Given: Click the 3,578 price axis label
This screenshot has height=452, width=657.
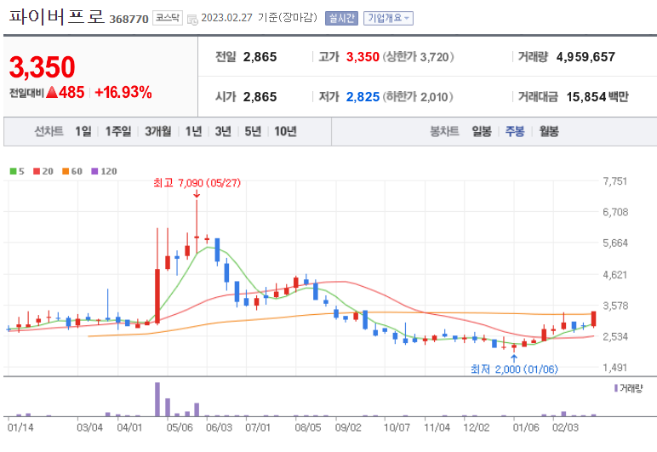Looking at the screenshot, I should pyautogui.click(x=615, y=306).
